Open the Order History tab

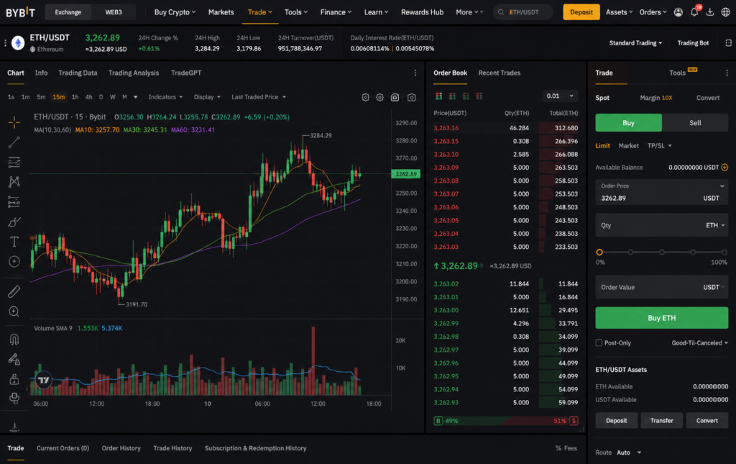tap(121, 448)
